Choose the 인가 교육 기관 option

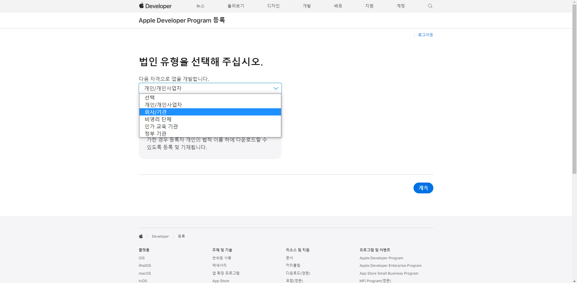point(210,126)
